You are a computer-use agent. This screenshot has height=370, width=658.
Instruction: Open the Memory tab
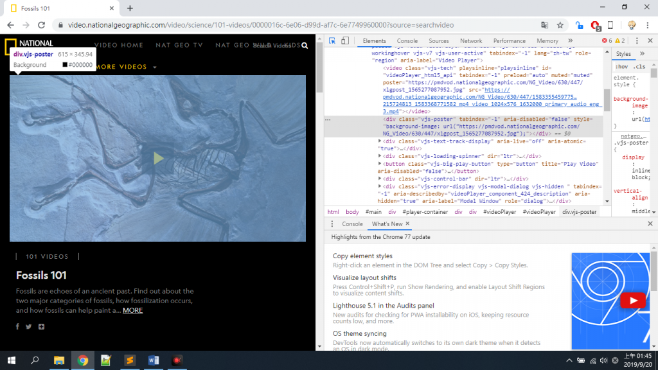(x=547, y=40)
